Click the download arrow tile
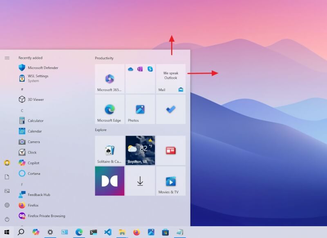 point(140,181)
